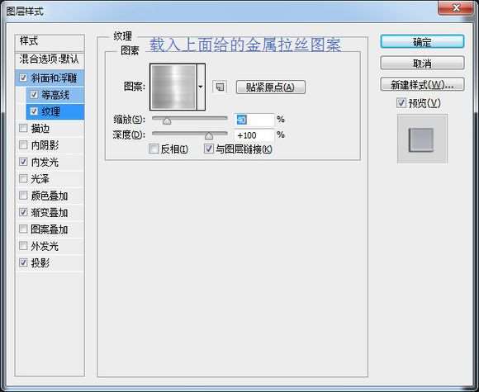479x392 pixels.
Task: Click the metal brushed pattern thumbnail
Action: click(173, 87)
